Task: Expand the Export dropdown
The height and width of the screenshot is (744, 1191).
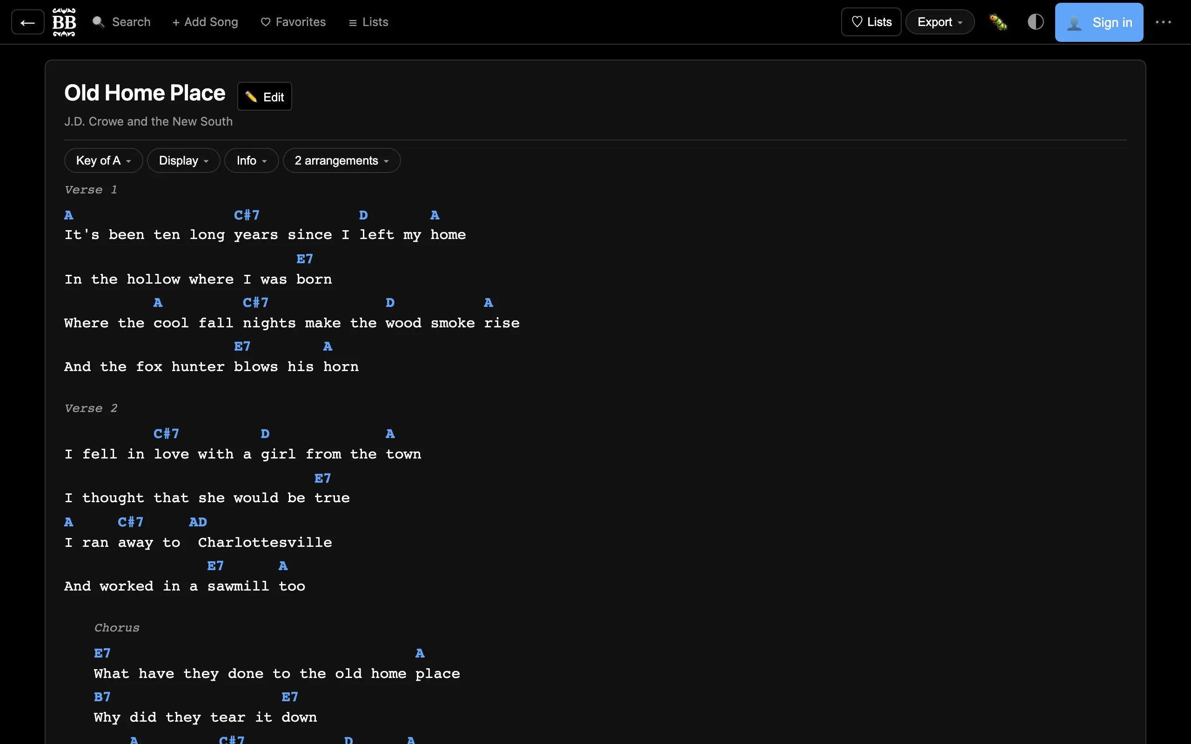Action: tap(940, 22)
